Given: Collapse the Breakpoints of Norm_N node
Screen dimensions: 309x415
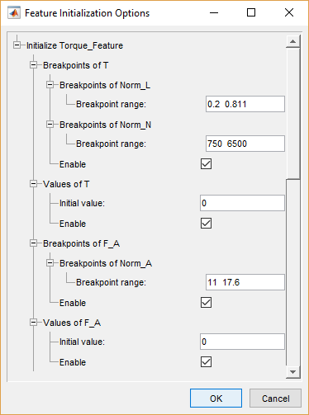Looking at the screenshot, I should [50, 125].
